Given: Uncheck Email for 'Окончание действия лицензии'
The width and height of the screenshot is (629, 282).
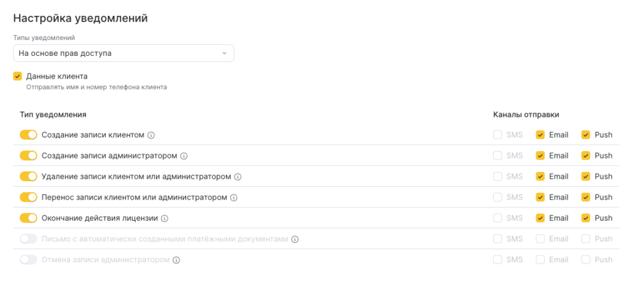Looking at the screenshot, I should (x=540, y=218).
